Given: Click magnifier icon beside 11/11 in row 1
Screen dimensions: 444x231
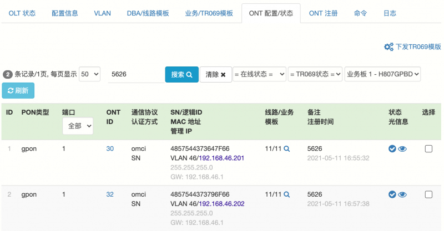Looking at the screenshot, I should [x=286, y=148].
